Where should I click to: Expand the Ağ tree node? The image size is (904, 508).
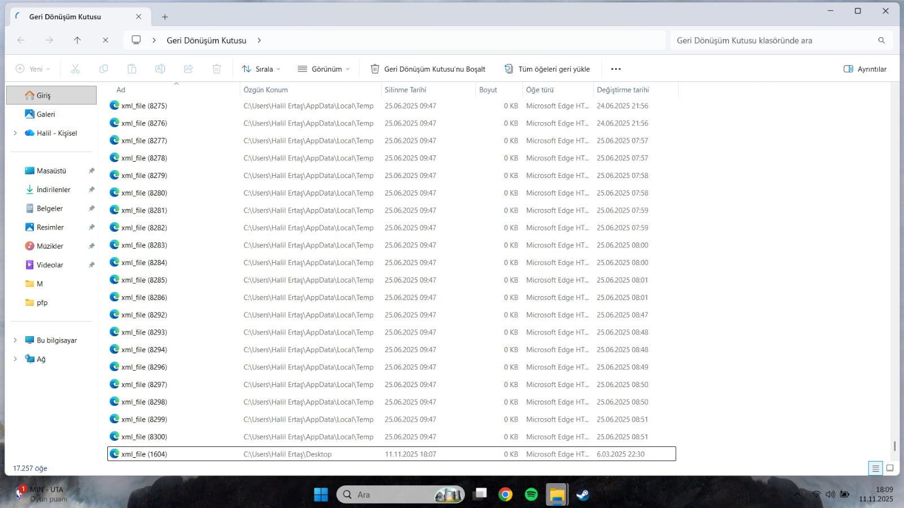pyautogui.click(x=15, y=359)
